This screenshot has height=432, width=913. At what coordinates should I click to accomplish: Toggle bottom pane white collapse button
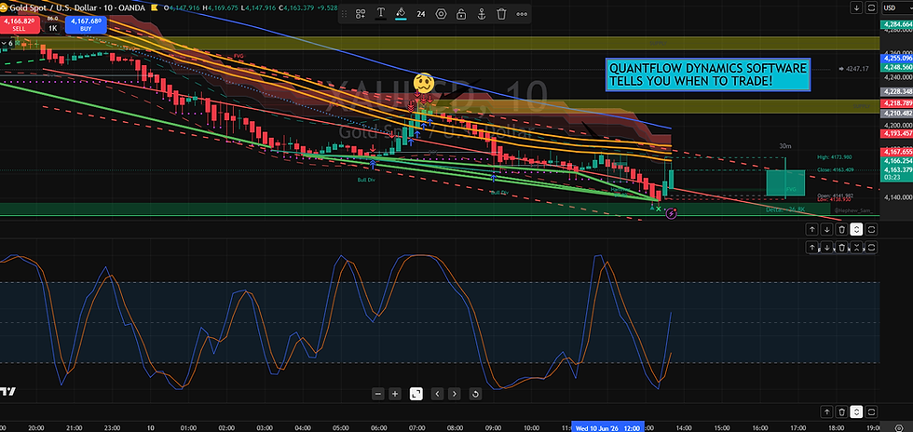click(x=856, y=412)
